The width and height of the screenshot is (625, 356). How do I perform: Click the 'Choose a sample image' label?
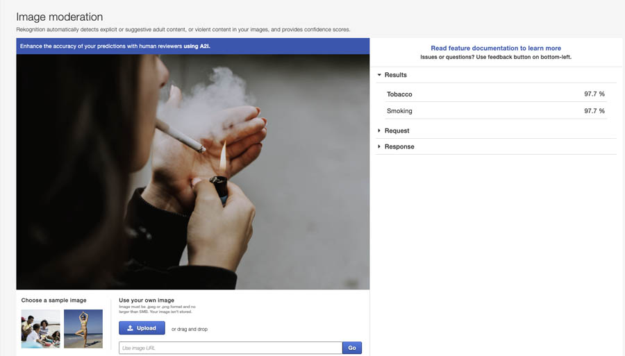point(53,300)
